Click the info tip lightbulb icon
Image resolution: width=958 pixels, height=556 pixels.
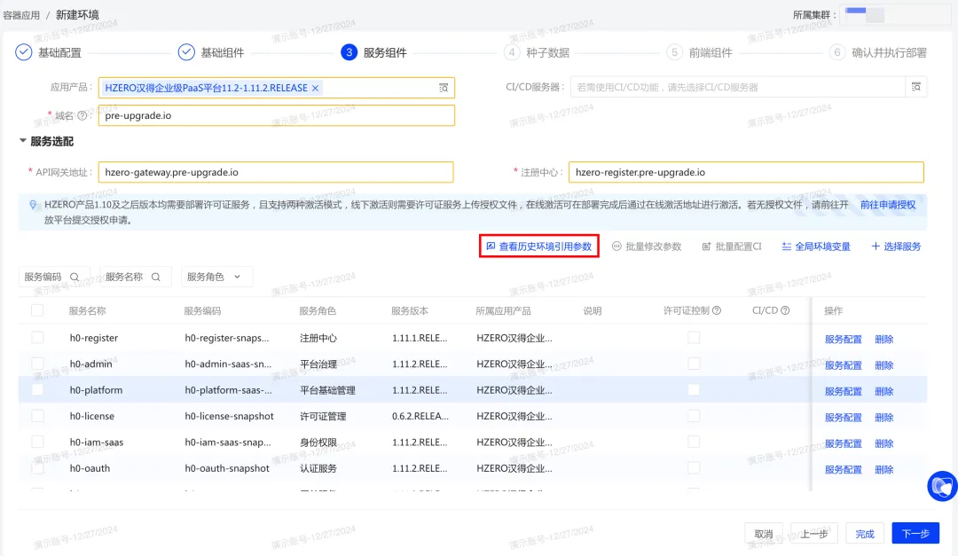[33, 205]
